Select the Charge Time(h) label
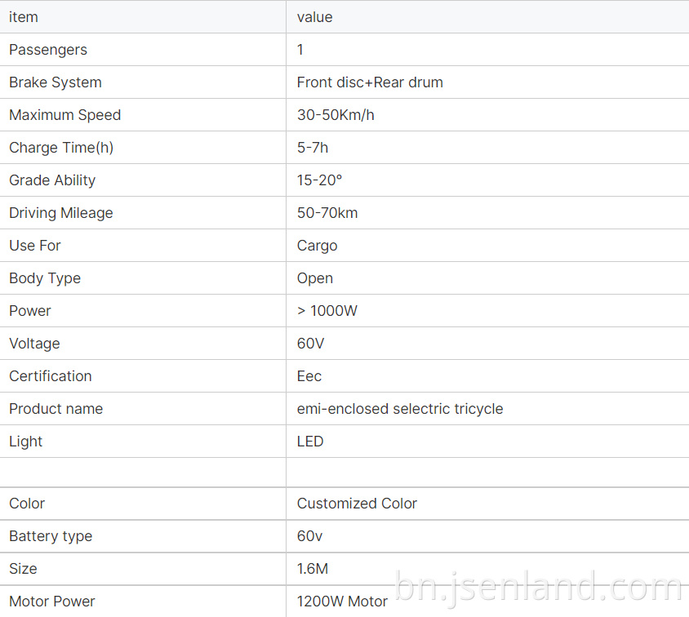The width and height of the screenshot is (689, 617). point(61,148)
